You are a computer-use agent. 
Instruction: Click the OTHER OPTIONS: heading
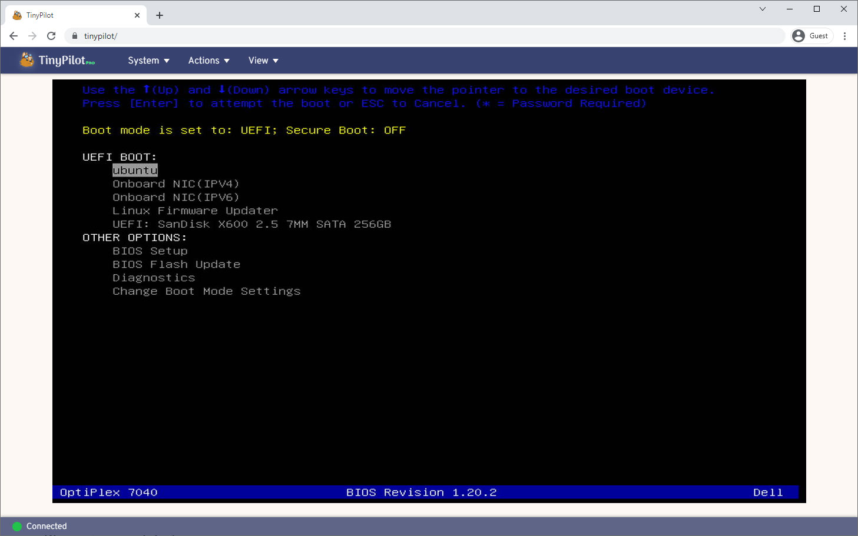click(x=134, y=238)
